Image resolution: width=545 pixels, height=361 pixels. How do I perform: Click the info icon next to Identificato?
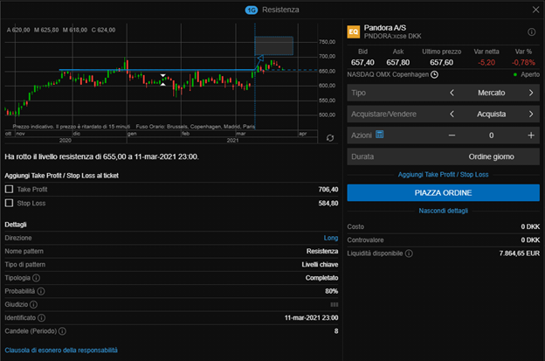click(41, 318)
